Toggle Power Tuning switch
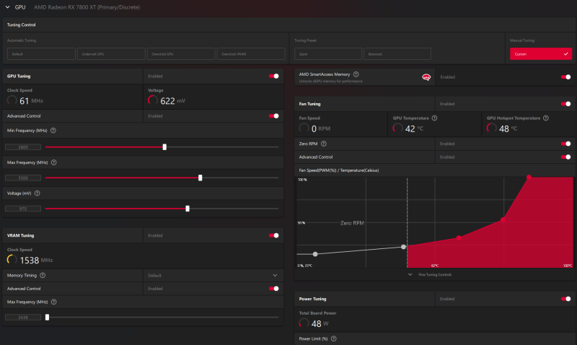 pyautogui.click(x=566, y=299)
